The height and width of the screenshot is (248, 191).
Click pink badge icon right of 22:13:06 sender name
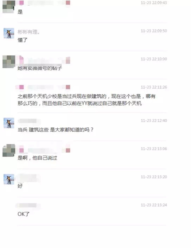click(68, 150)
